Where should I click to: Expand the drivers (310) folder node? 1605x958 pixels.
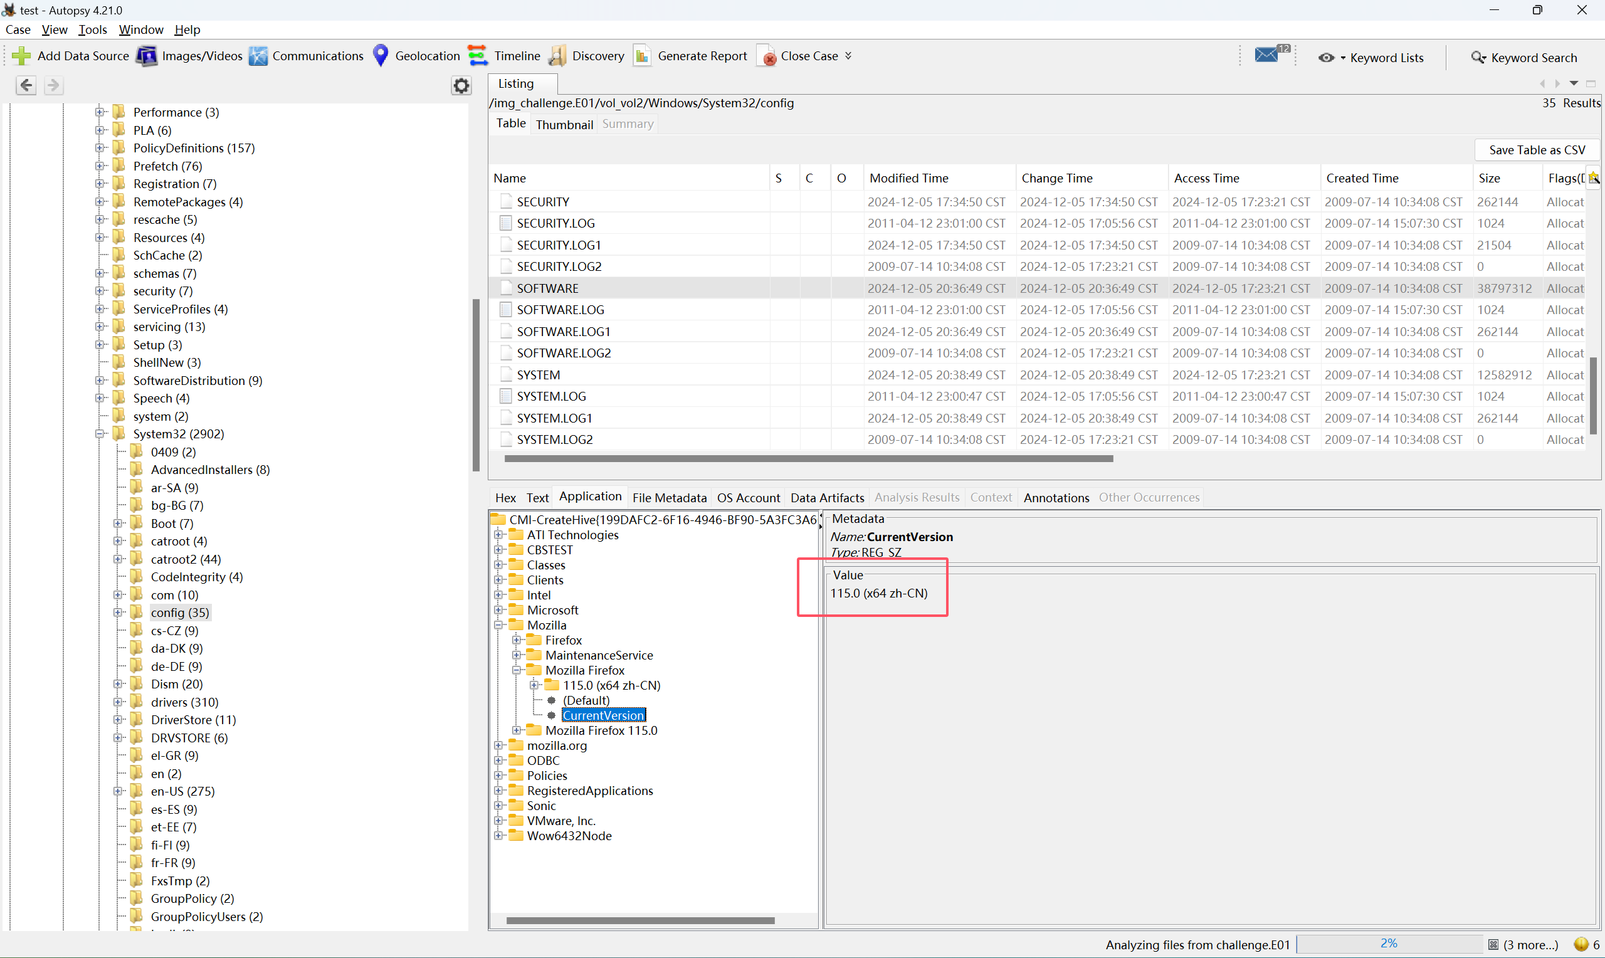pyautogui.click(x=118, y=702)
